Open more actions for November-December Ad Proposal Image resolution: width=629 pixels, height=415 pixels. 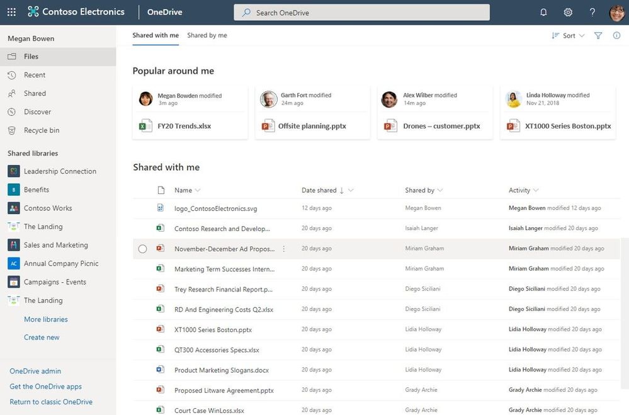click(x=283, y=249)
